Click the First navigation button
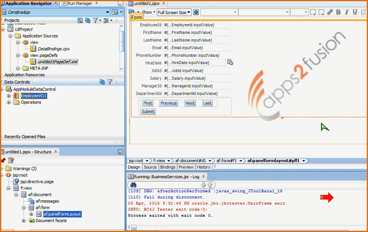This screenshot has width=368, height=232. point(147,103)
